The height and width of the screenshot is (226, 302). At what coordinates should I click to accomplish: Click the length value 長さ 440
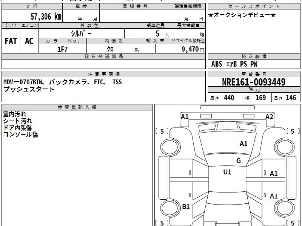pos(222,98)
